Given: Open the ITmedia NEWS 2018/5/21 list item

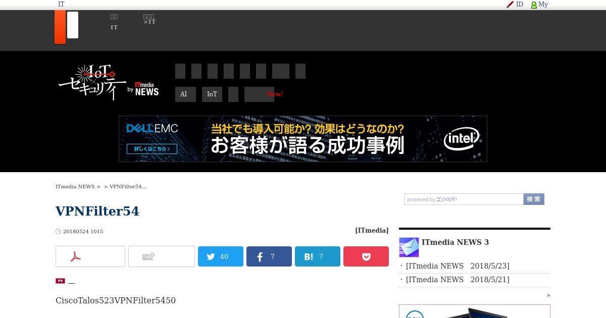Looking at the screenshot, I should pos(458,280).
